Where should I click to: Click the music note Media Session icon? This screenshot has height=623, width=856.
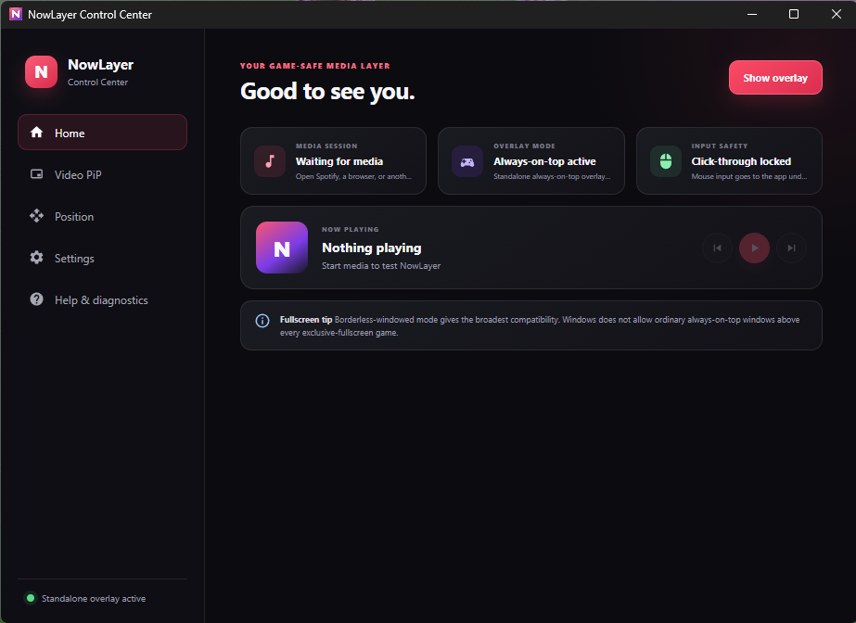[270, 161]
